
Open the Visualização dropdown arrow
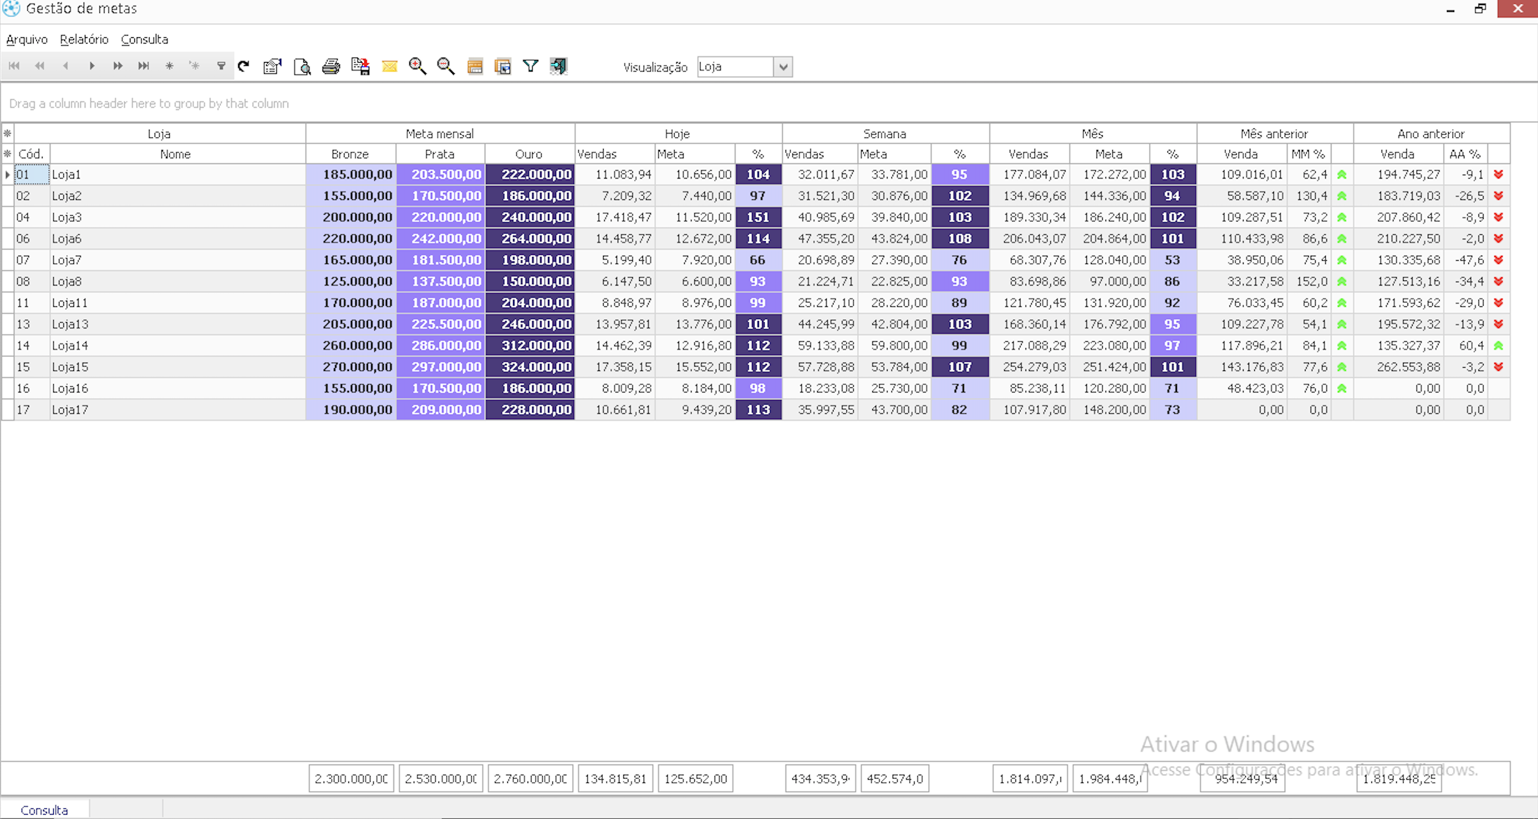click(784, 67)
